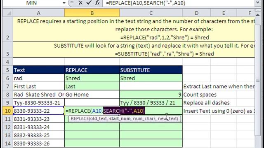The width and height of the screenshot is (264, 148).
Task: Select column C header
Action: (x=151, y=13)
